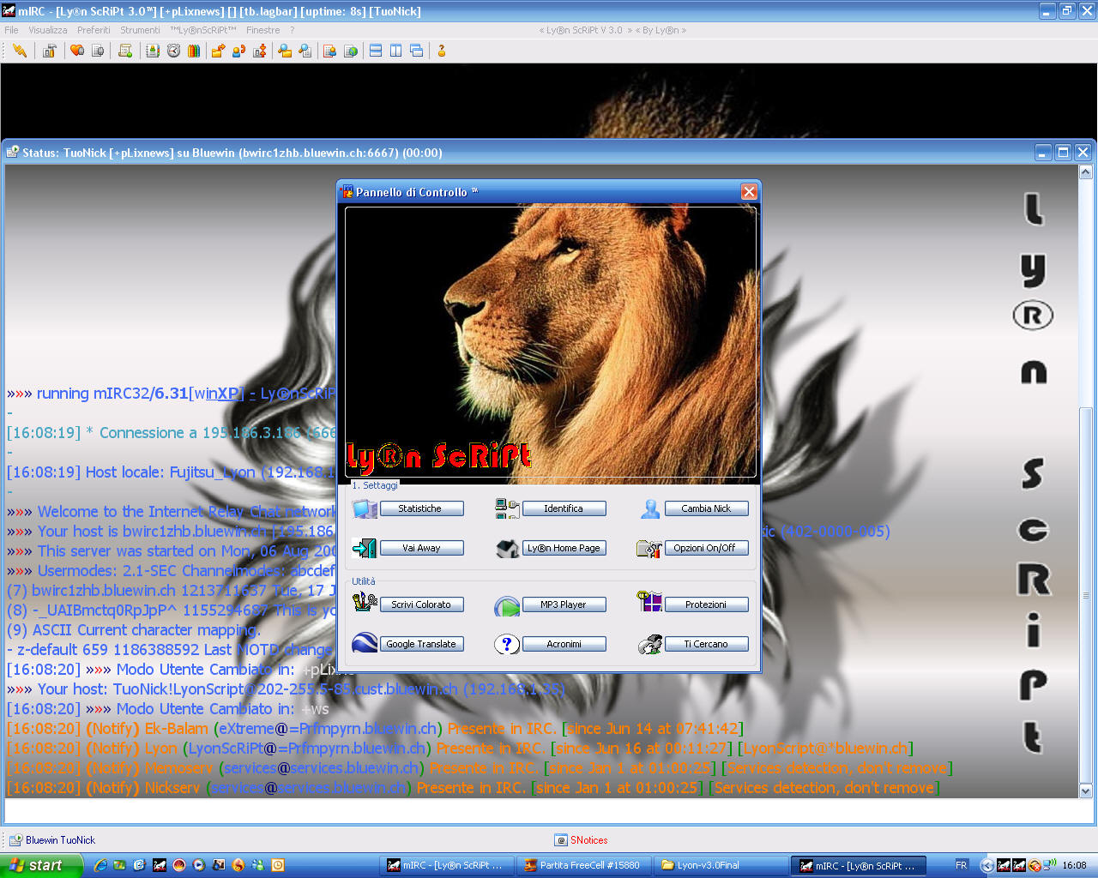Select the SNotices switchbar entry

(x=581, y=840)
